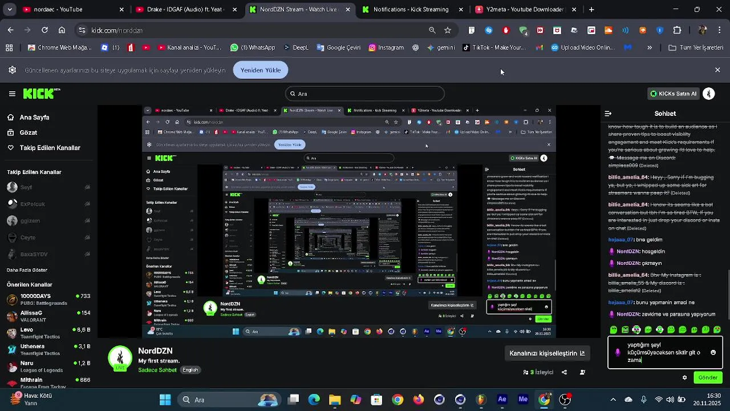Screen dimensions: 730x411
Task: Open the Instagram bookmark
Action: pyautogui.click(x=386, y=48)
